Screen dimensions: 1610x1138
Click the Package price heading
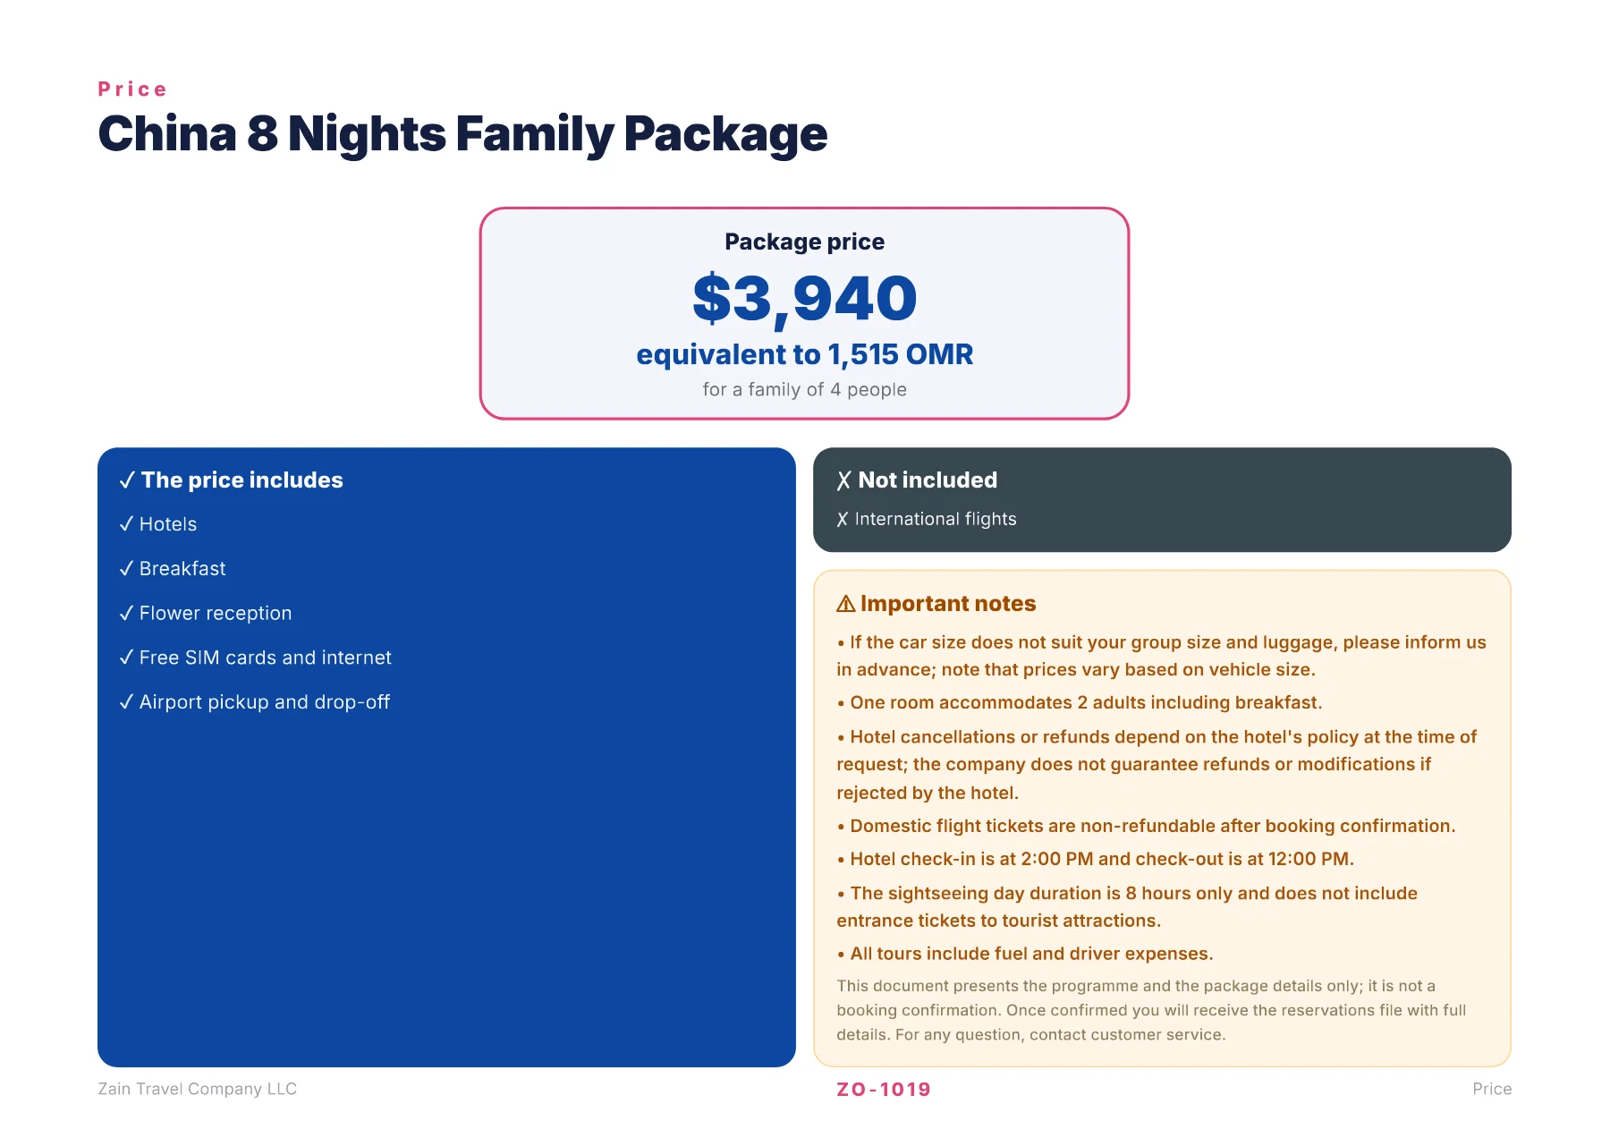tap(805, 242)
